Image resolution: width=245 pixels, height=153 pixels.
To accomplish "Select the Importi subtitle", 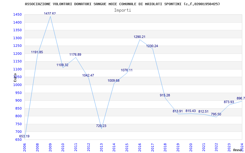I will click(123, 10).
